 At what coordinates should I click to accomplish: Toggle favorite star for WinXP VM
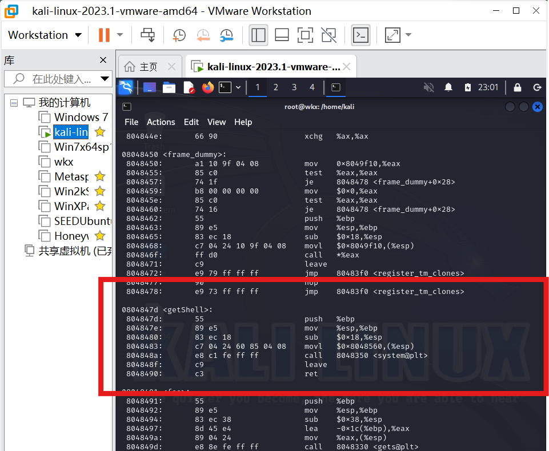[100, 206]
